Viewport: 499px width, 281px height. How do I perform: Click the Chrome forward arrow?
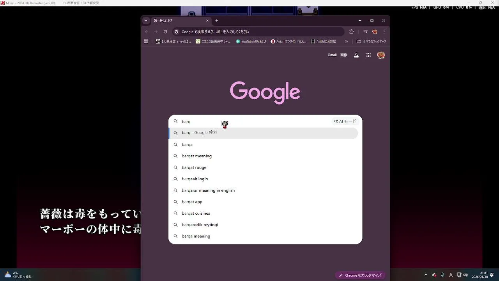pos(156,32)
